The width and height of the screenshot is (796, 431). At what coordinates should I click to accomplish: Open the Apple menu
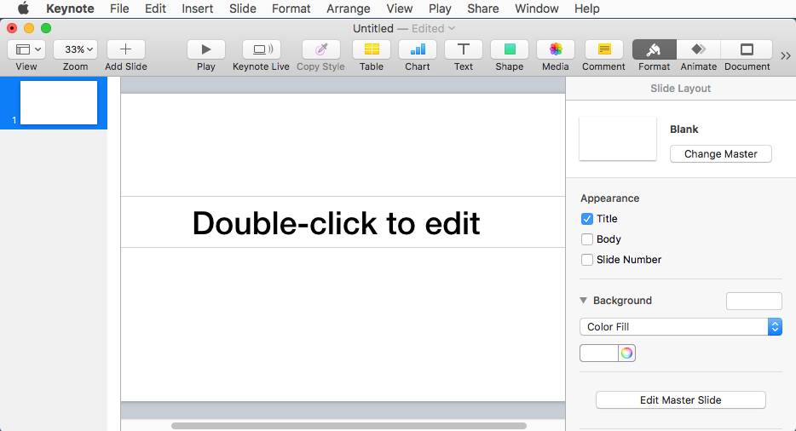pos(23,9)
